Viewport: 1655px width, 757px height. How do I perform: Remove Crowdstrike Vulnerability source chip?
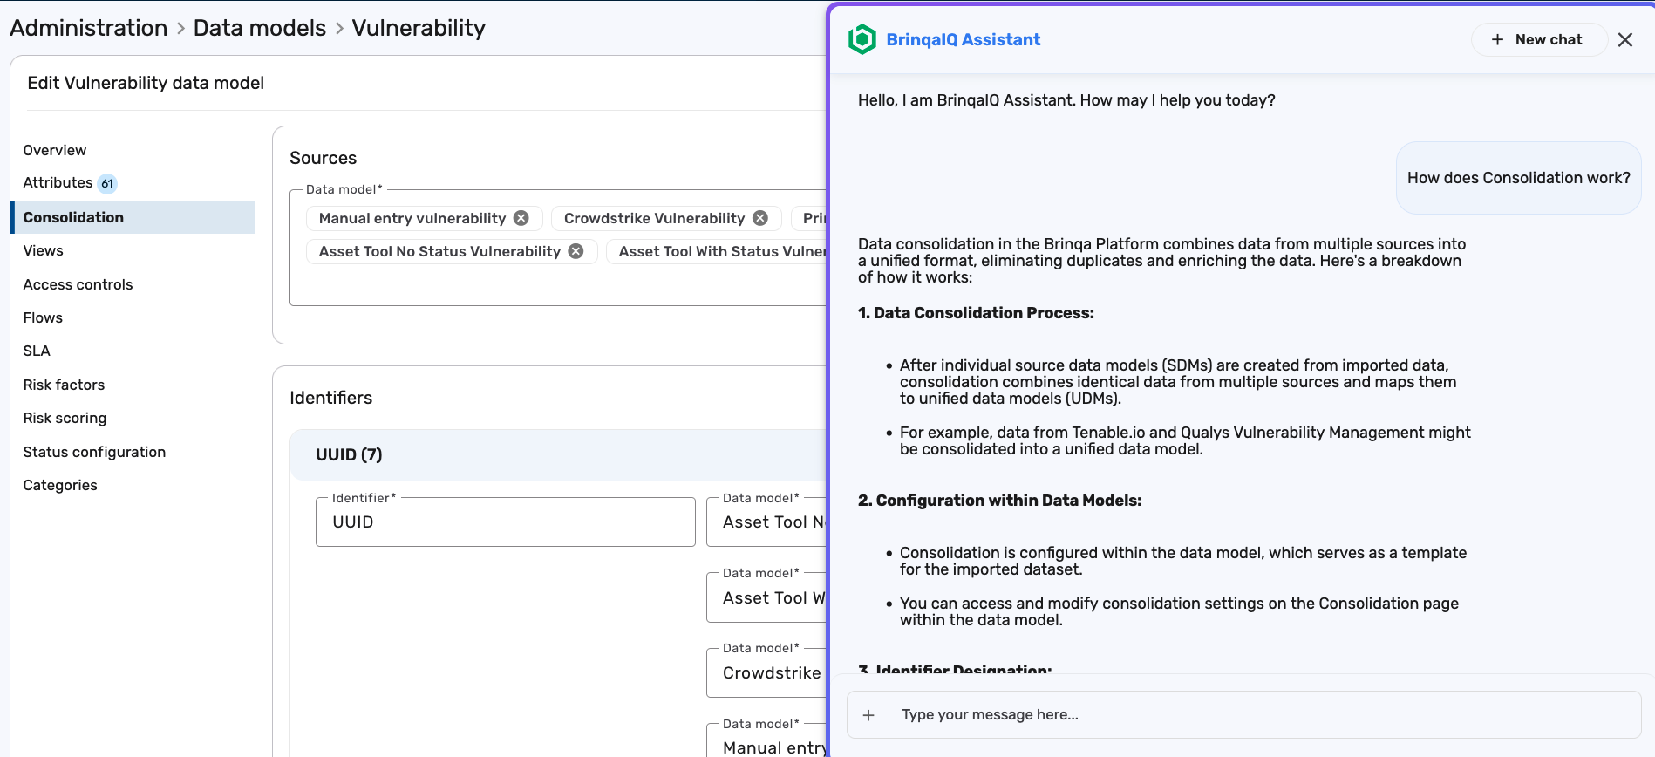tap(760, 218)
